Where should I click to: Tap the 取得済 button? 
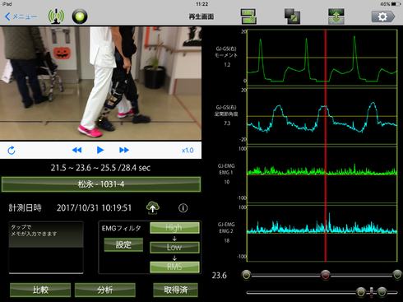tap(175, 290)
